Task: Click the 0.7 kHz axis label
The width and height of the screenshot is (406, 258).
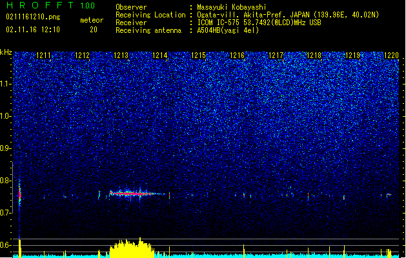Action: 5,213
